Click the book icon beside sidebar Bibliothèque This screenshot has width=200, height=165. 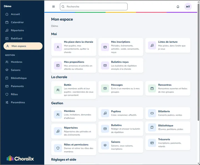tap(7, 78)
